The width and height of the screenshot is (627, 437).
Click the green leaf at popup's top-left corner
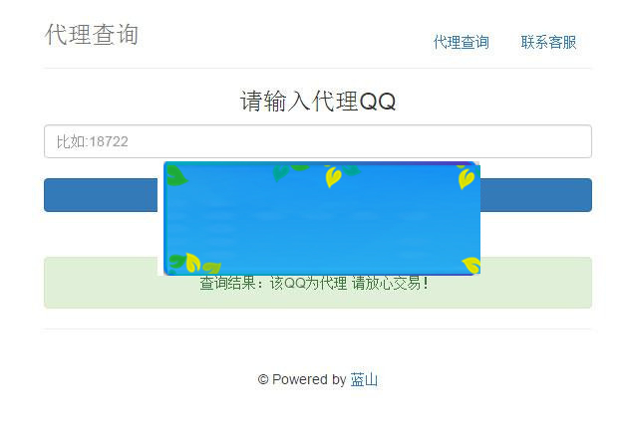[x=176, y=177]
